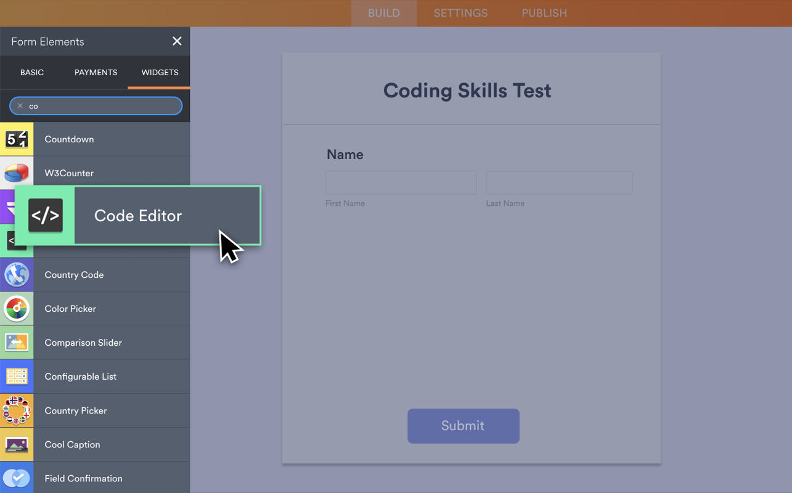Click the Field Confirmation checkmark icon
The width and height of the screenshot is (792, 493).
click(17, 478)
